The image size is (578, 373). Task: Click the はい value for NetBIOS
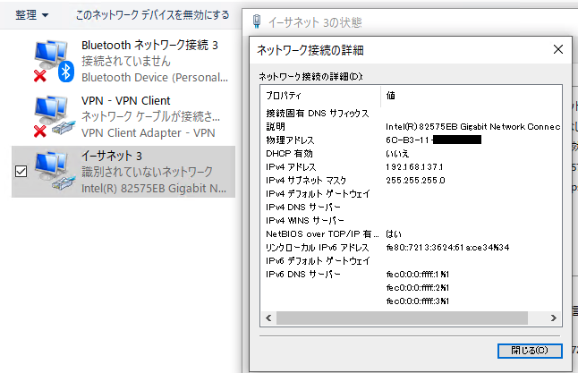coord(394,234)
